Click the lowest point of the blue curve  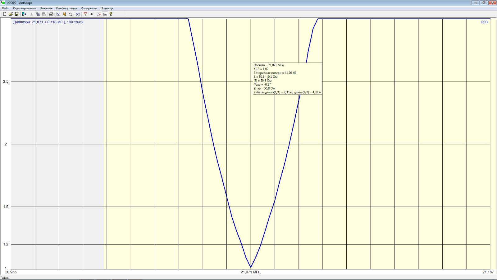[251, 267]
